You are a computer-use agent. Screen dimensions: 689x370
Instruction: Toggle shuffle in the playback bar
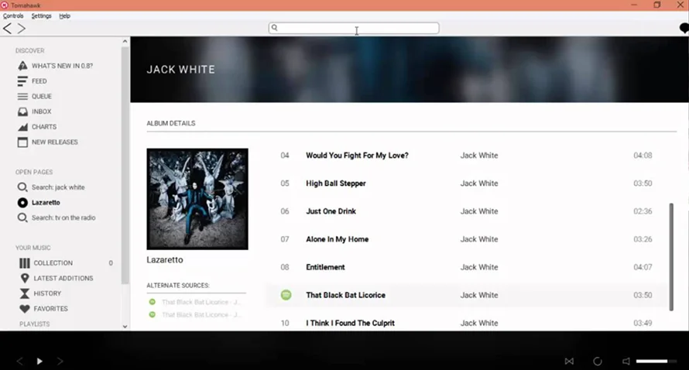[x=569, y=361]
